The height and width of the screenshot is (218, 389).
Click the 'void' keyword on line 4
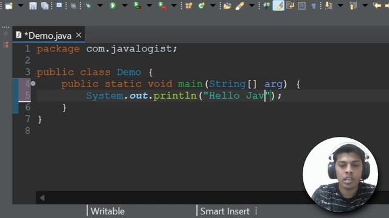[x=160, y=84]
